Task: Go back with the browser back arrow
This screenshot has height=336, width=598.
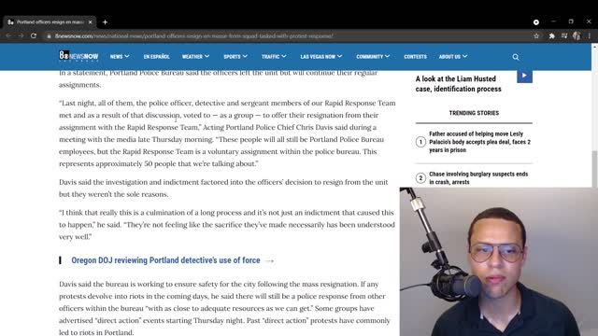Action: [8, 35]
